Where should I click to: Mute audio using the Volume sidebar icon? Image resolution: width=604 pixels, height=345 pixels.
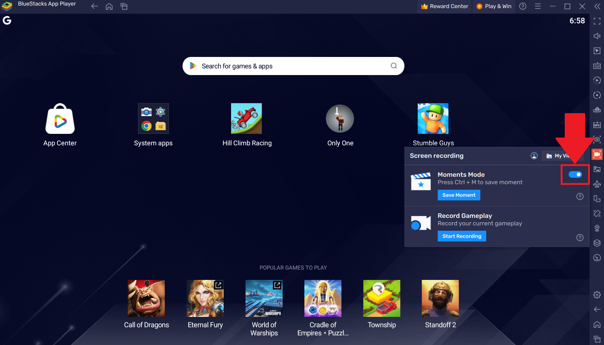tap(597, 36)
